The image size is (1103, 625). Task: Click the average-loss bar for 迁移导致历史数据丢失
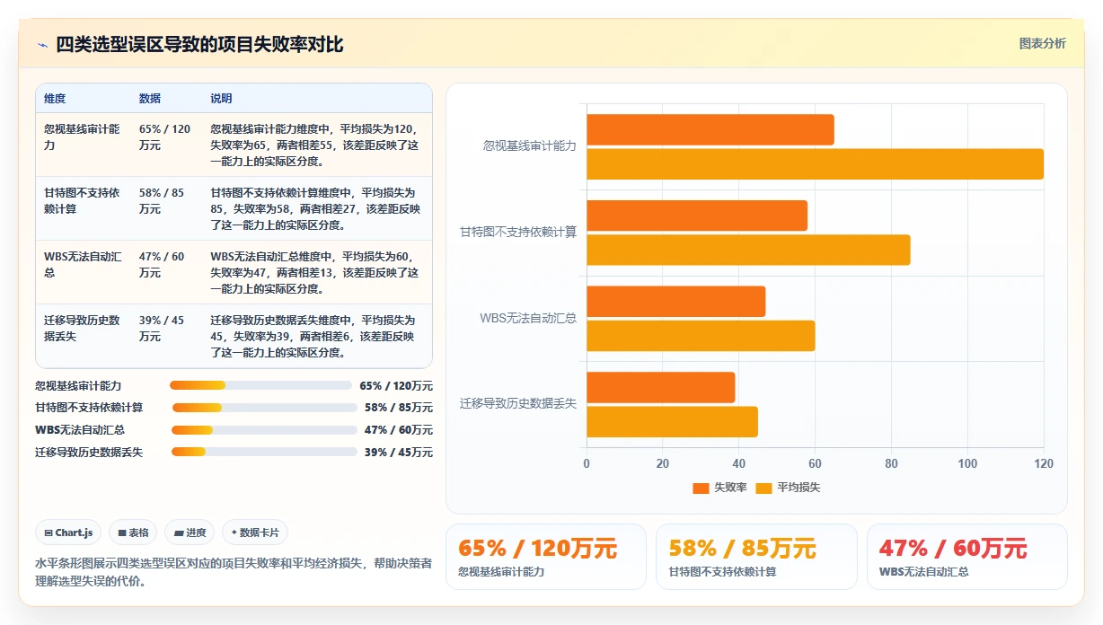pos(672,422)
